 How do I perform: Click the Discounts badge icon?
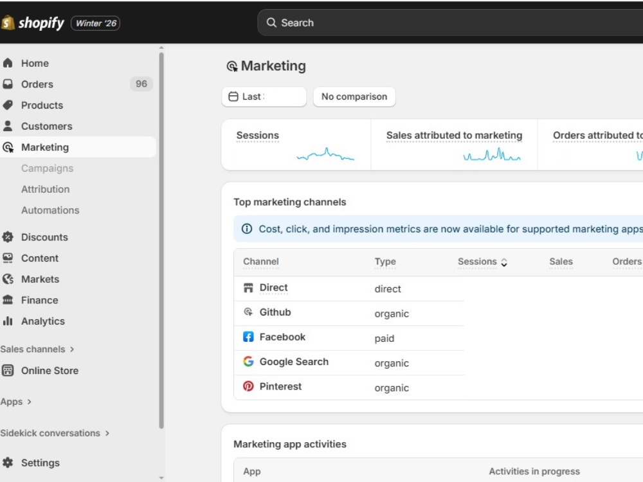(8, 237)
